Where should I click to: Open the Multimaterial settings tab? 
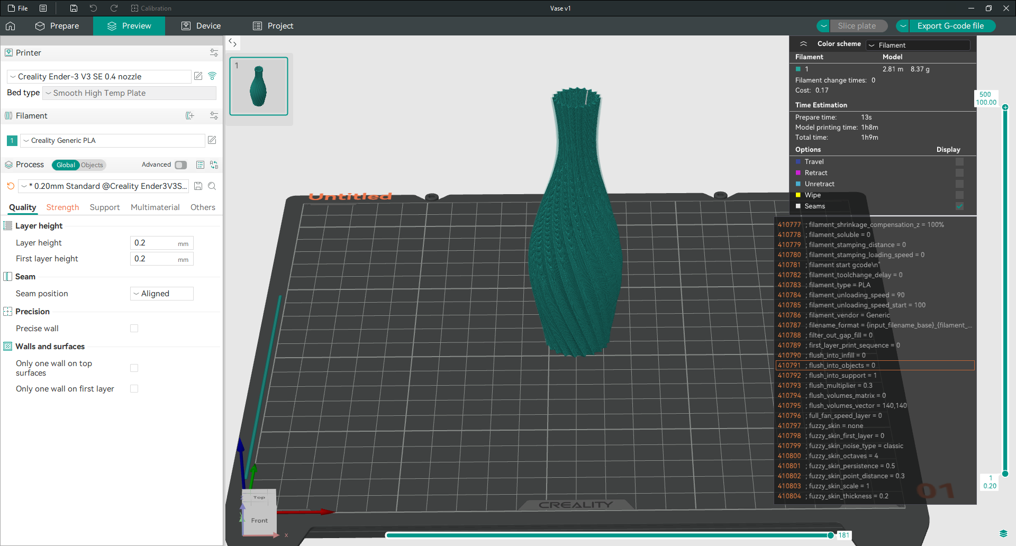click(x=155, y=207)
